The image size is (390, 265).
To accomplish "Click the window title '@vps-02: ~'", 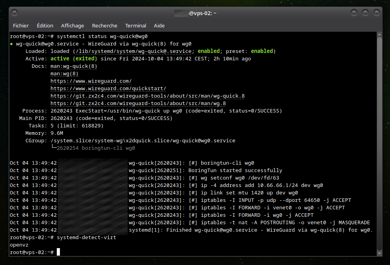I will (x=203, y=13).
